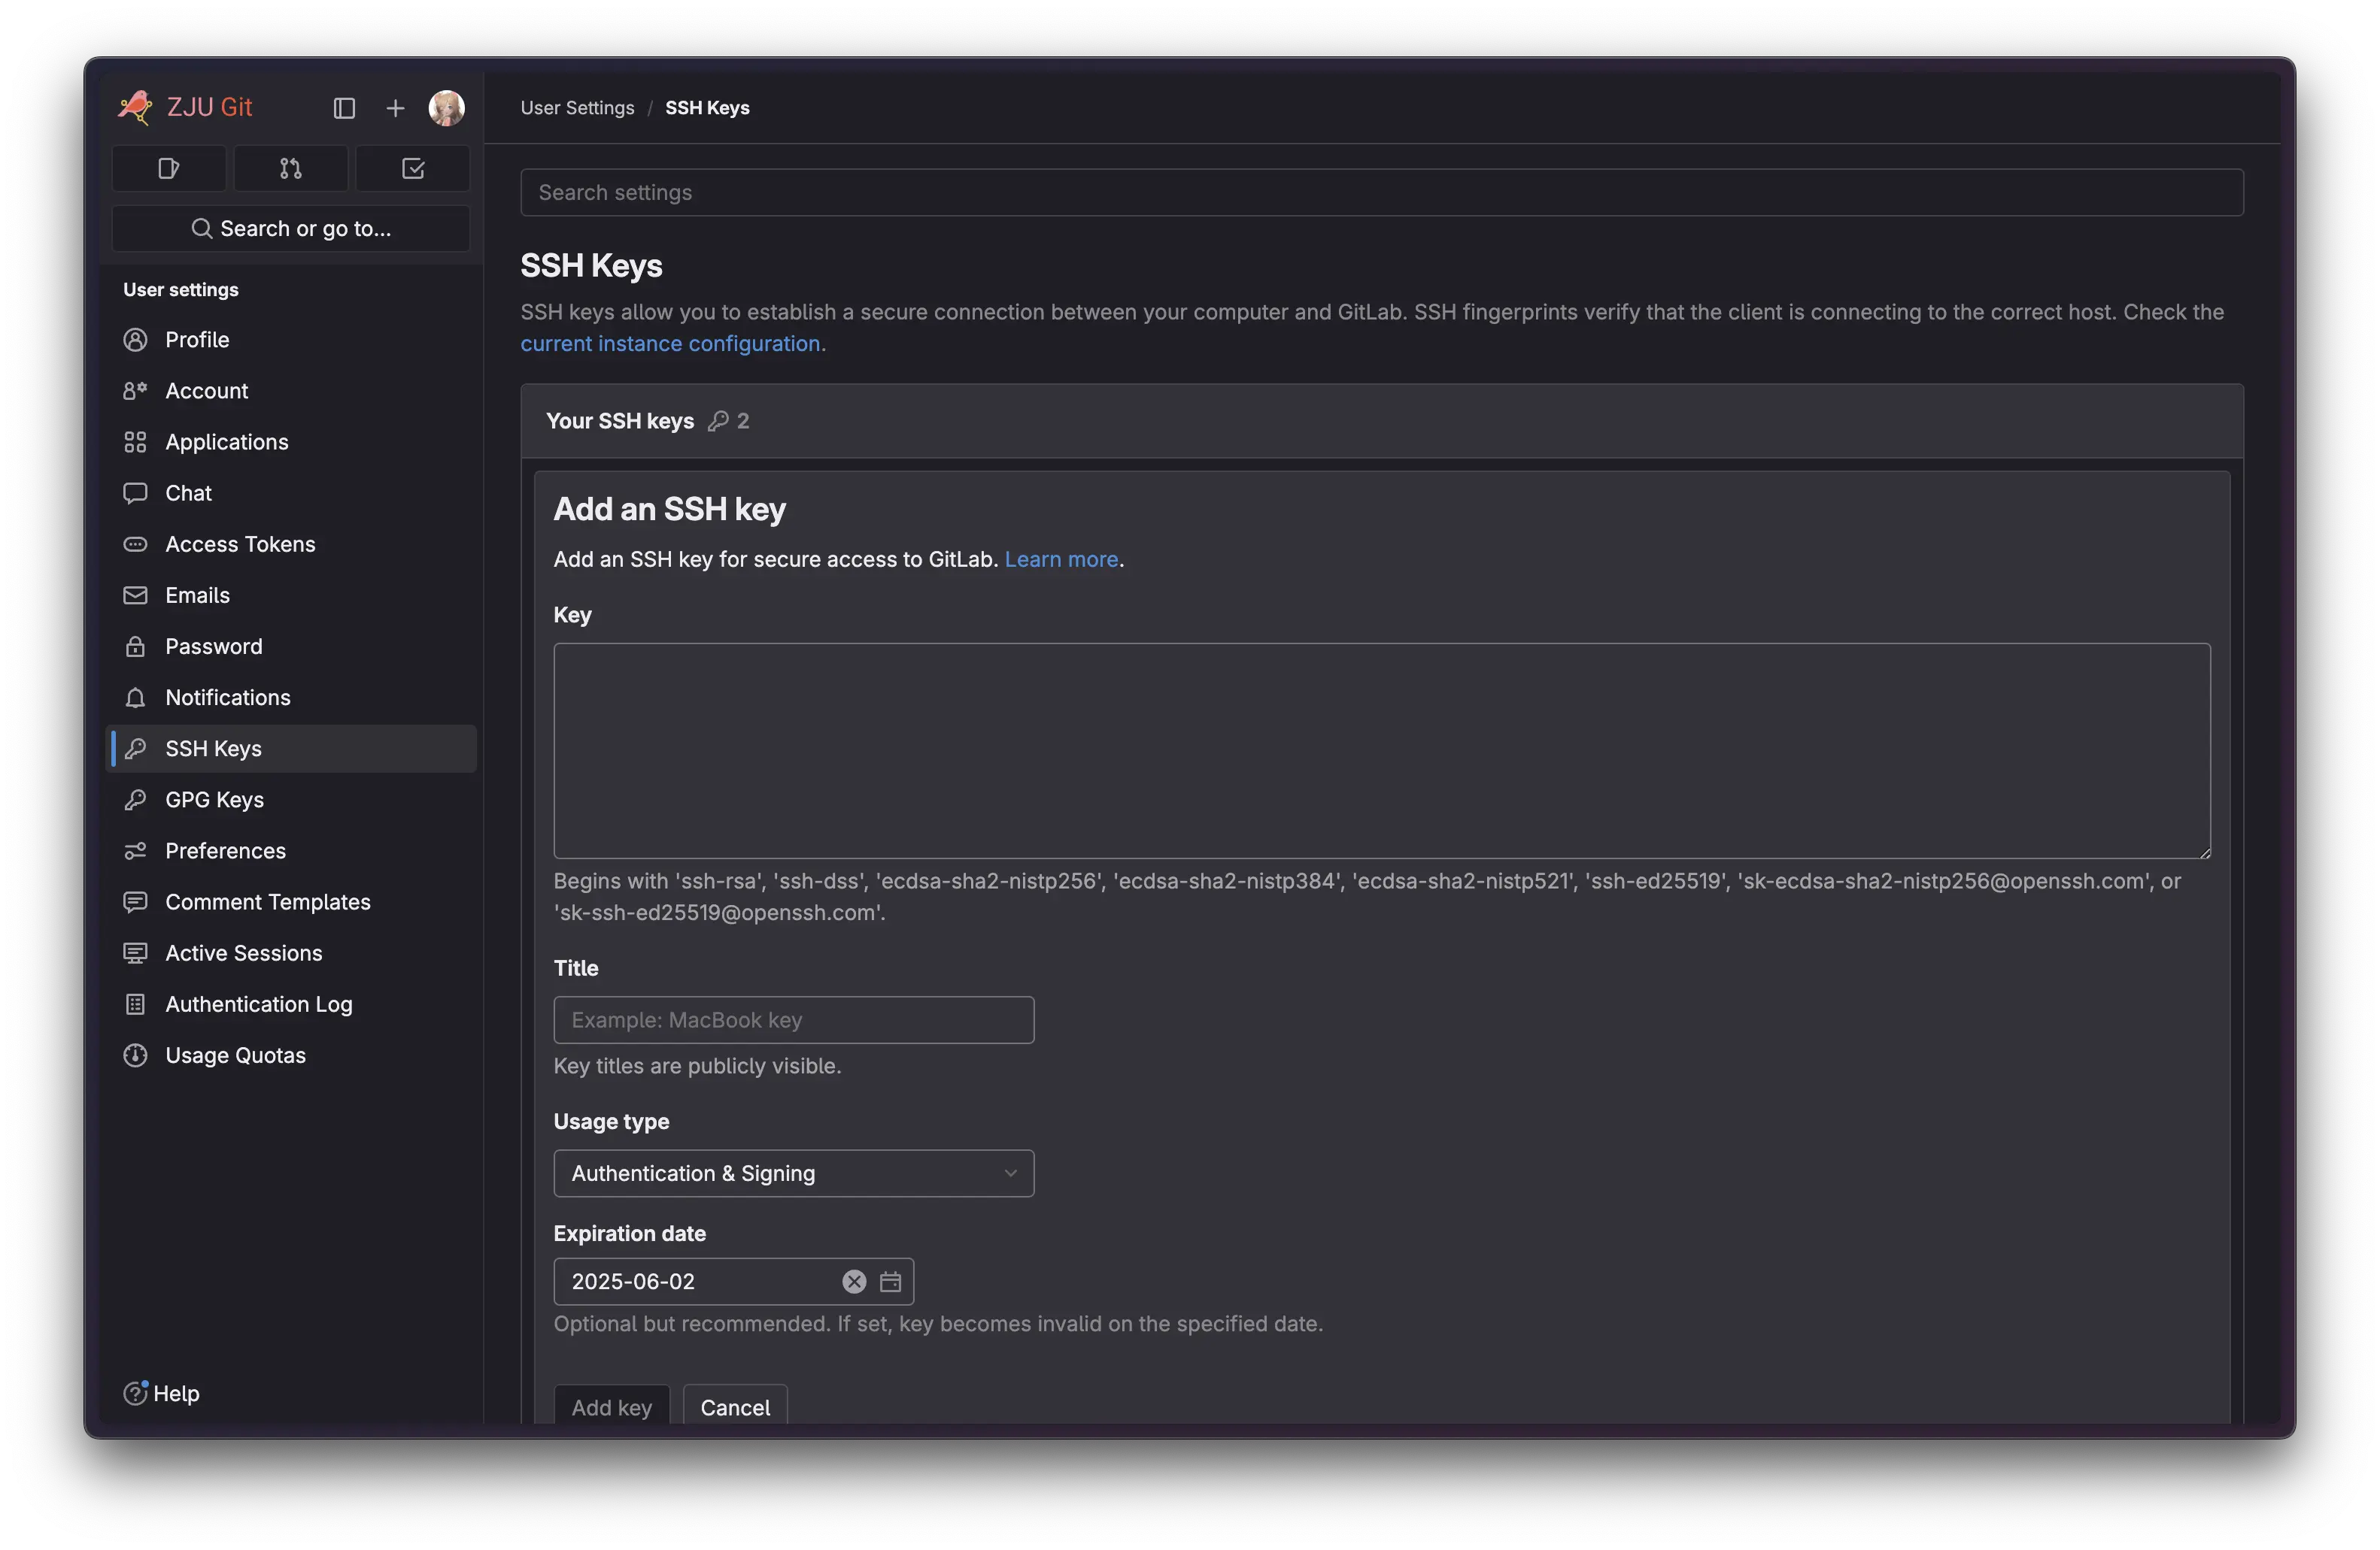Focus the Search settings field
Screen dimensions: 2380x1550
(x=1381, y=192)
